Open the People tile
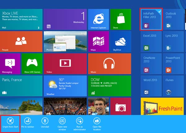 (21, 42)
